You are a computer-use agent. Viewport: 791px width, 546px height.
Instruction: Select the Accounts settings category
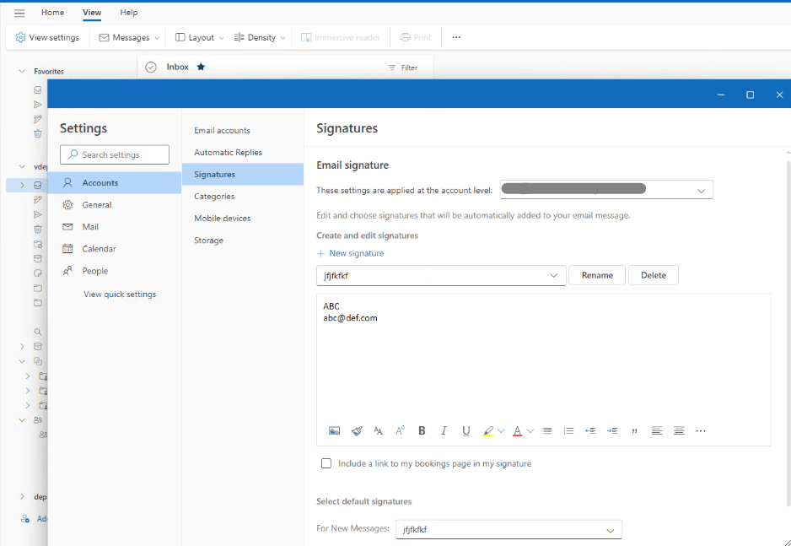coord(115,182)
